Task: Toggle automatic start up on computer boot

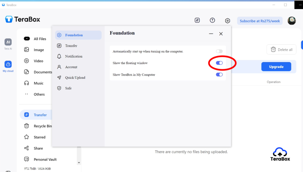Action: 219,51
